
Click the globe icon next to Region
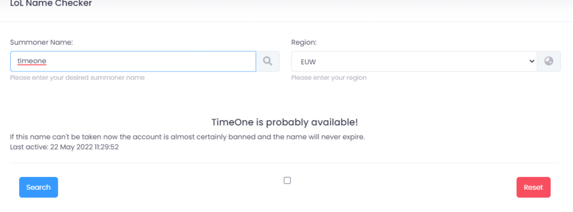coord(548,61)
